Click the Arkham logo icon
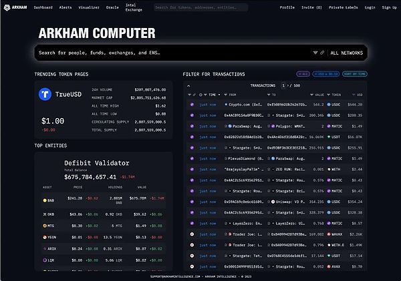The image size is (401, 281). point(7,7)
